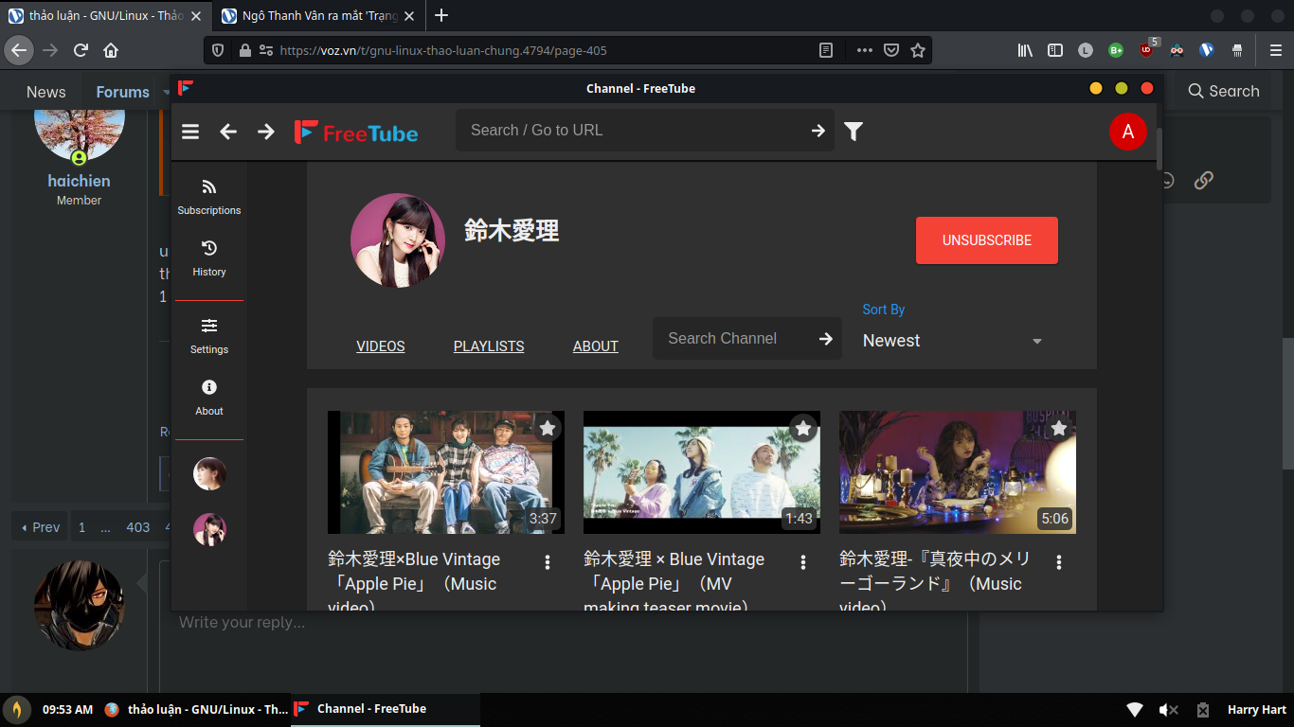Open a new Firefox tab with plus
The height and width of the screenshot is (727, 1294).
(x=440, y=16)
